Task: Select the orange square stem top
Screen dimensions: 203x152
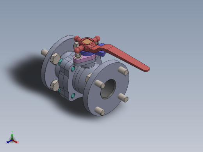Action: pos(87,42)
